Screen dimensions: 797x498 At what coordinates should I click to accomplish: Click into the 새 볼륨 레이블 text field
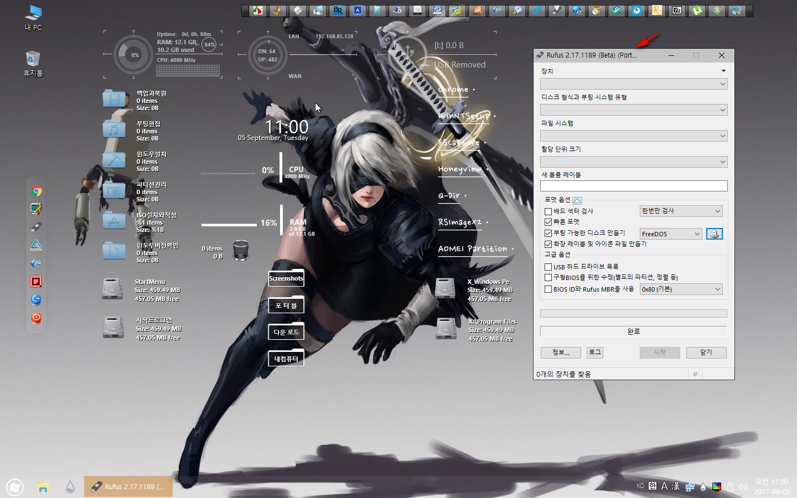(x=634, y=186)
